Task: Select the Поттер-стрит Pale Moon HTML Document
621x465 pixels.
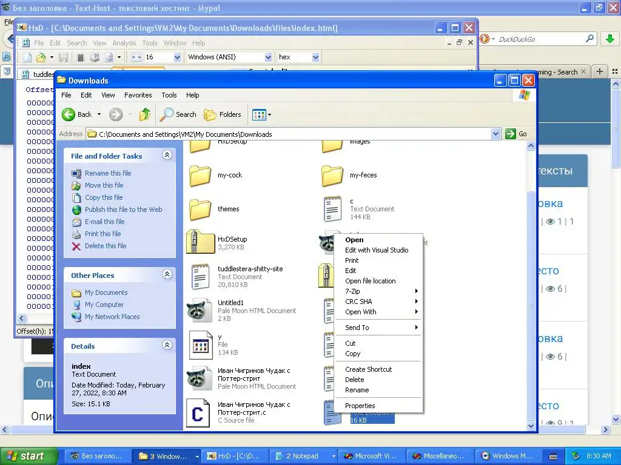Action: 241,378
